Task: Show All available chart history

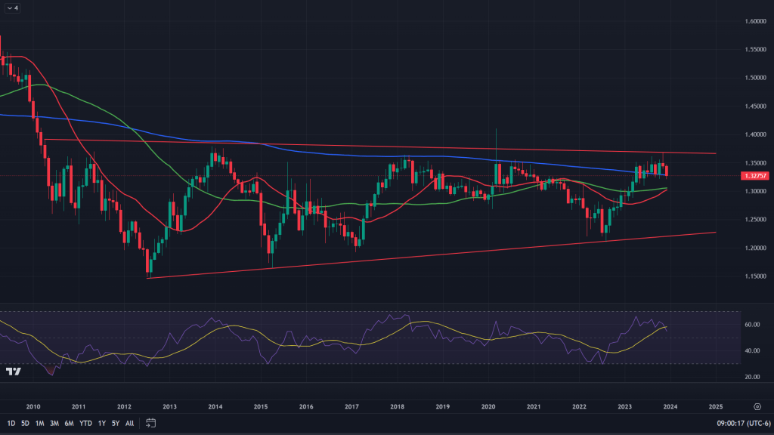Action: coord(129,423)
